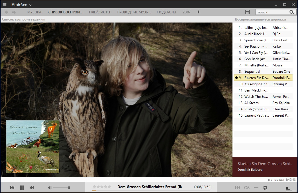298x193 pixels.
Task: Play track 8 Sequential in the list
Action: [252, 72]
